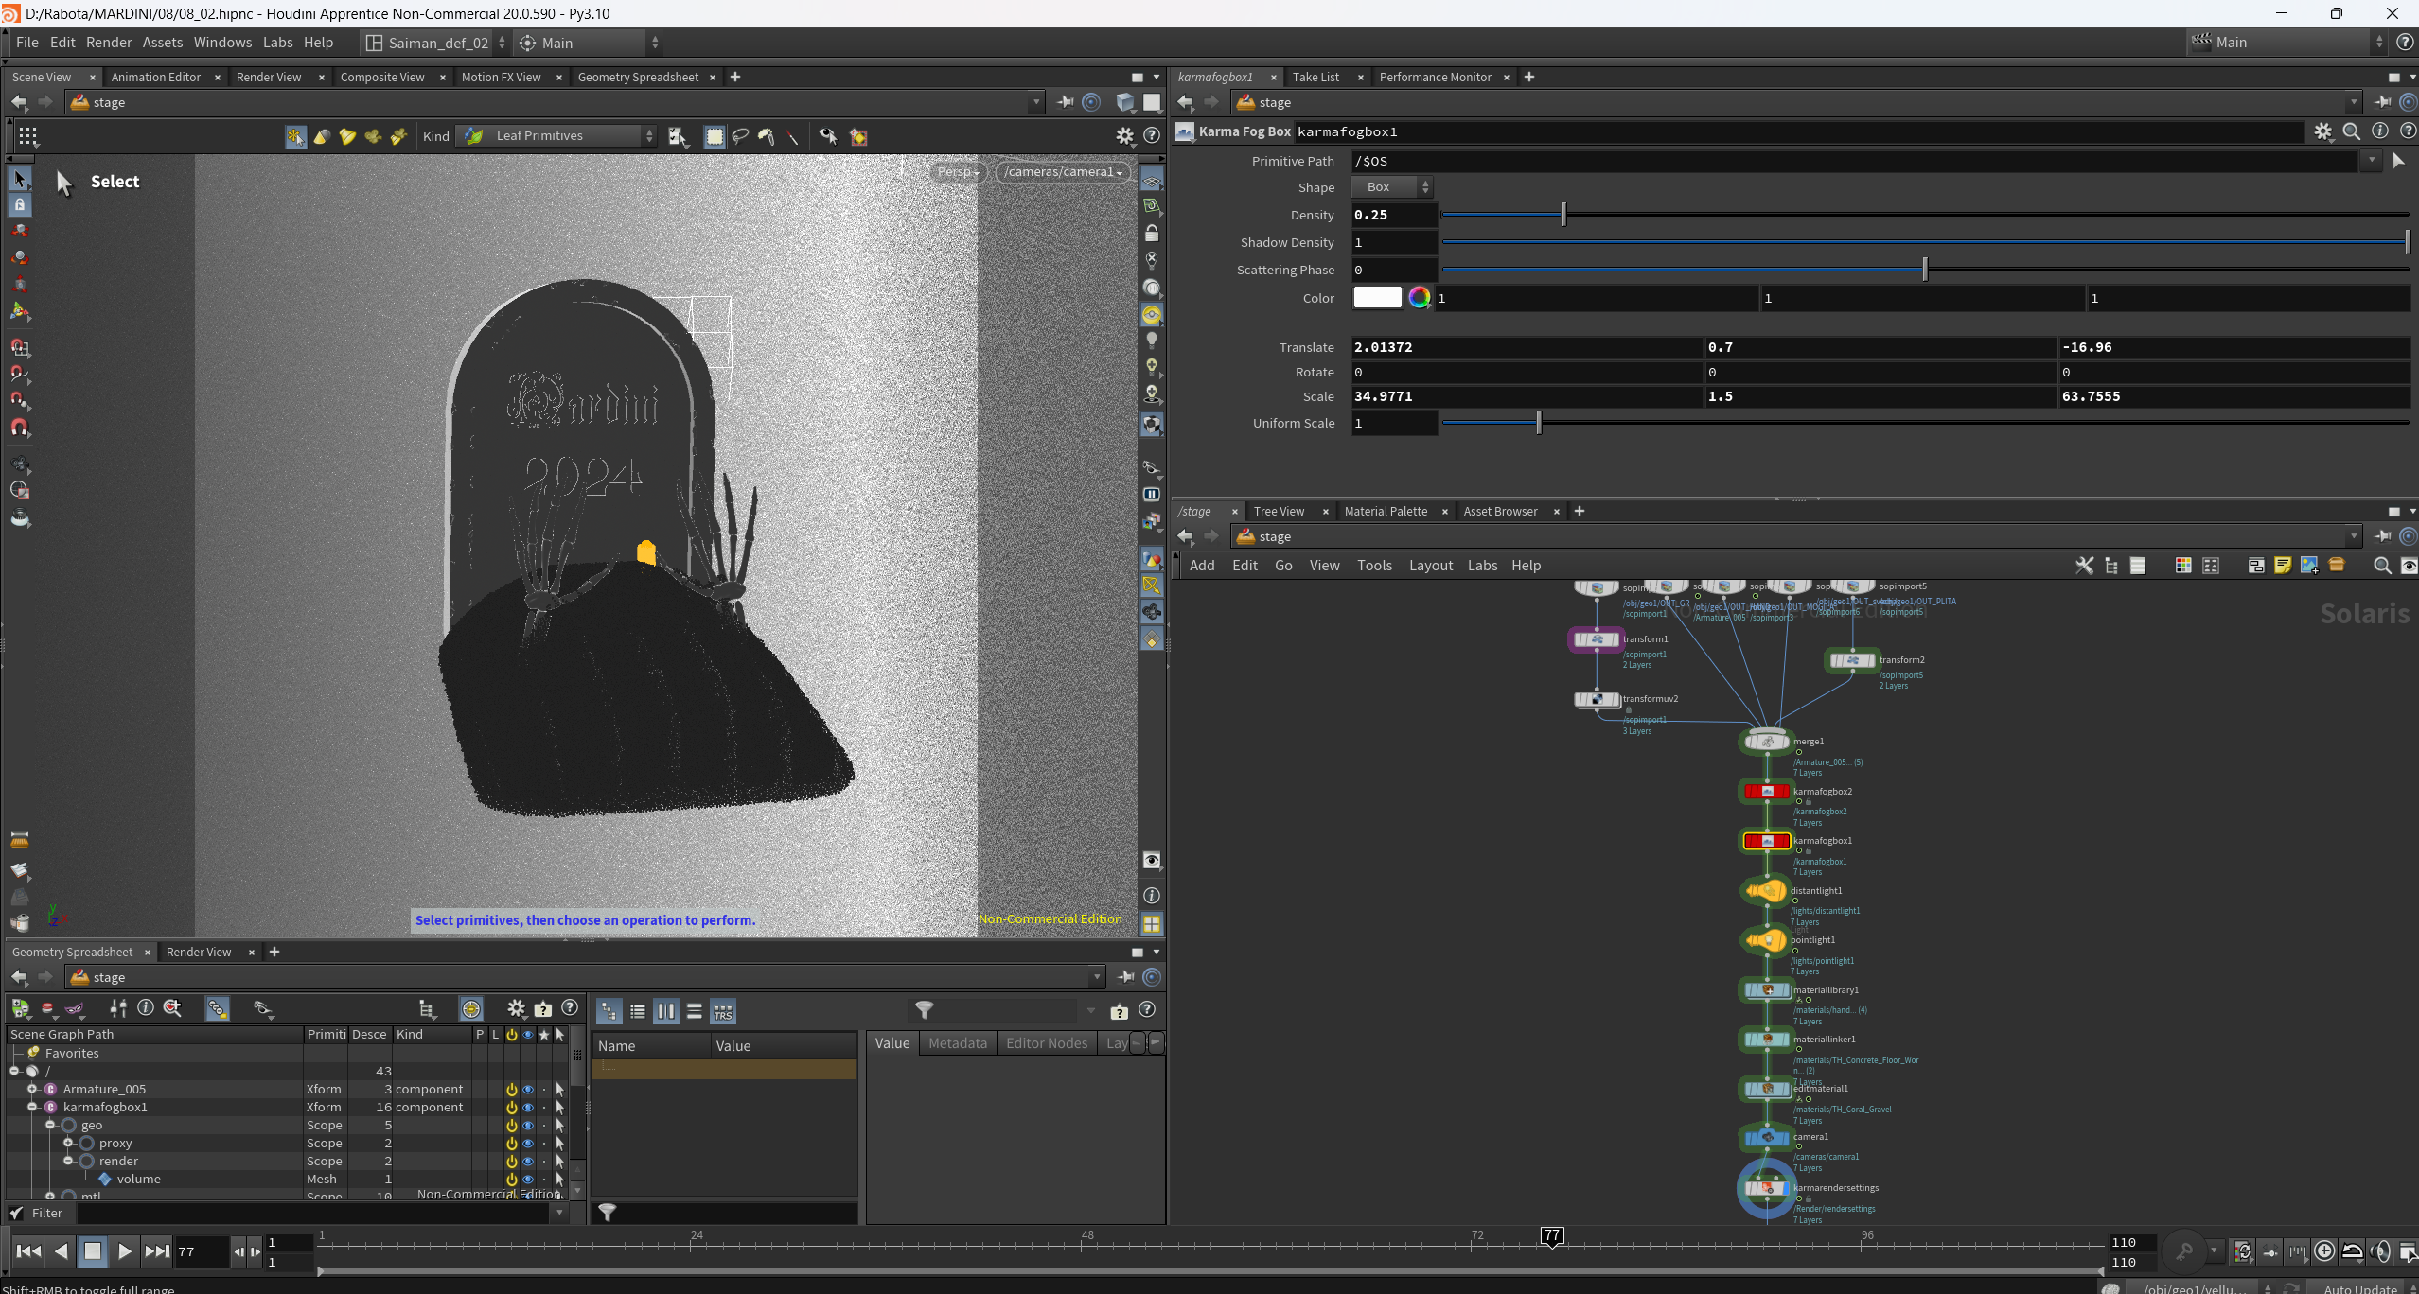Open the Kind Leaf Primitives dropdown
Screen dimensions: 2419x1294
556,136
